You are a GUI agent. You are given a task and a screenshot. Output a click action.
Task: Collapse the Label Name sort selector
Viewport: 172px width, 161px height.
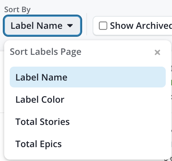click(x=42, y=26)
